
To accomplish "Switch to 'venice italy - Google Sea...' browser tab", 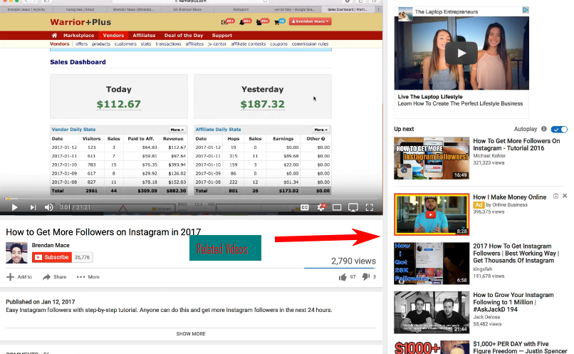I will pos(294,9).
